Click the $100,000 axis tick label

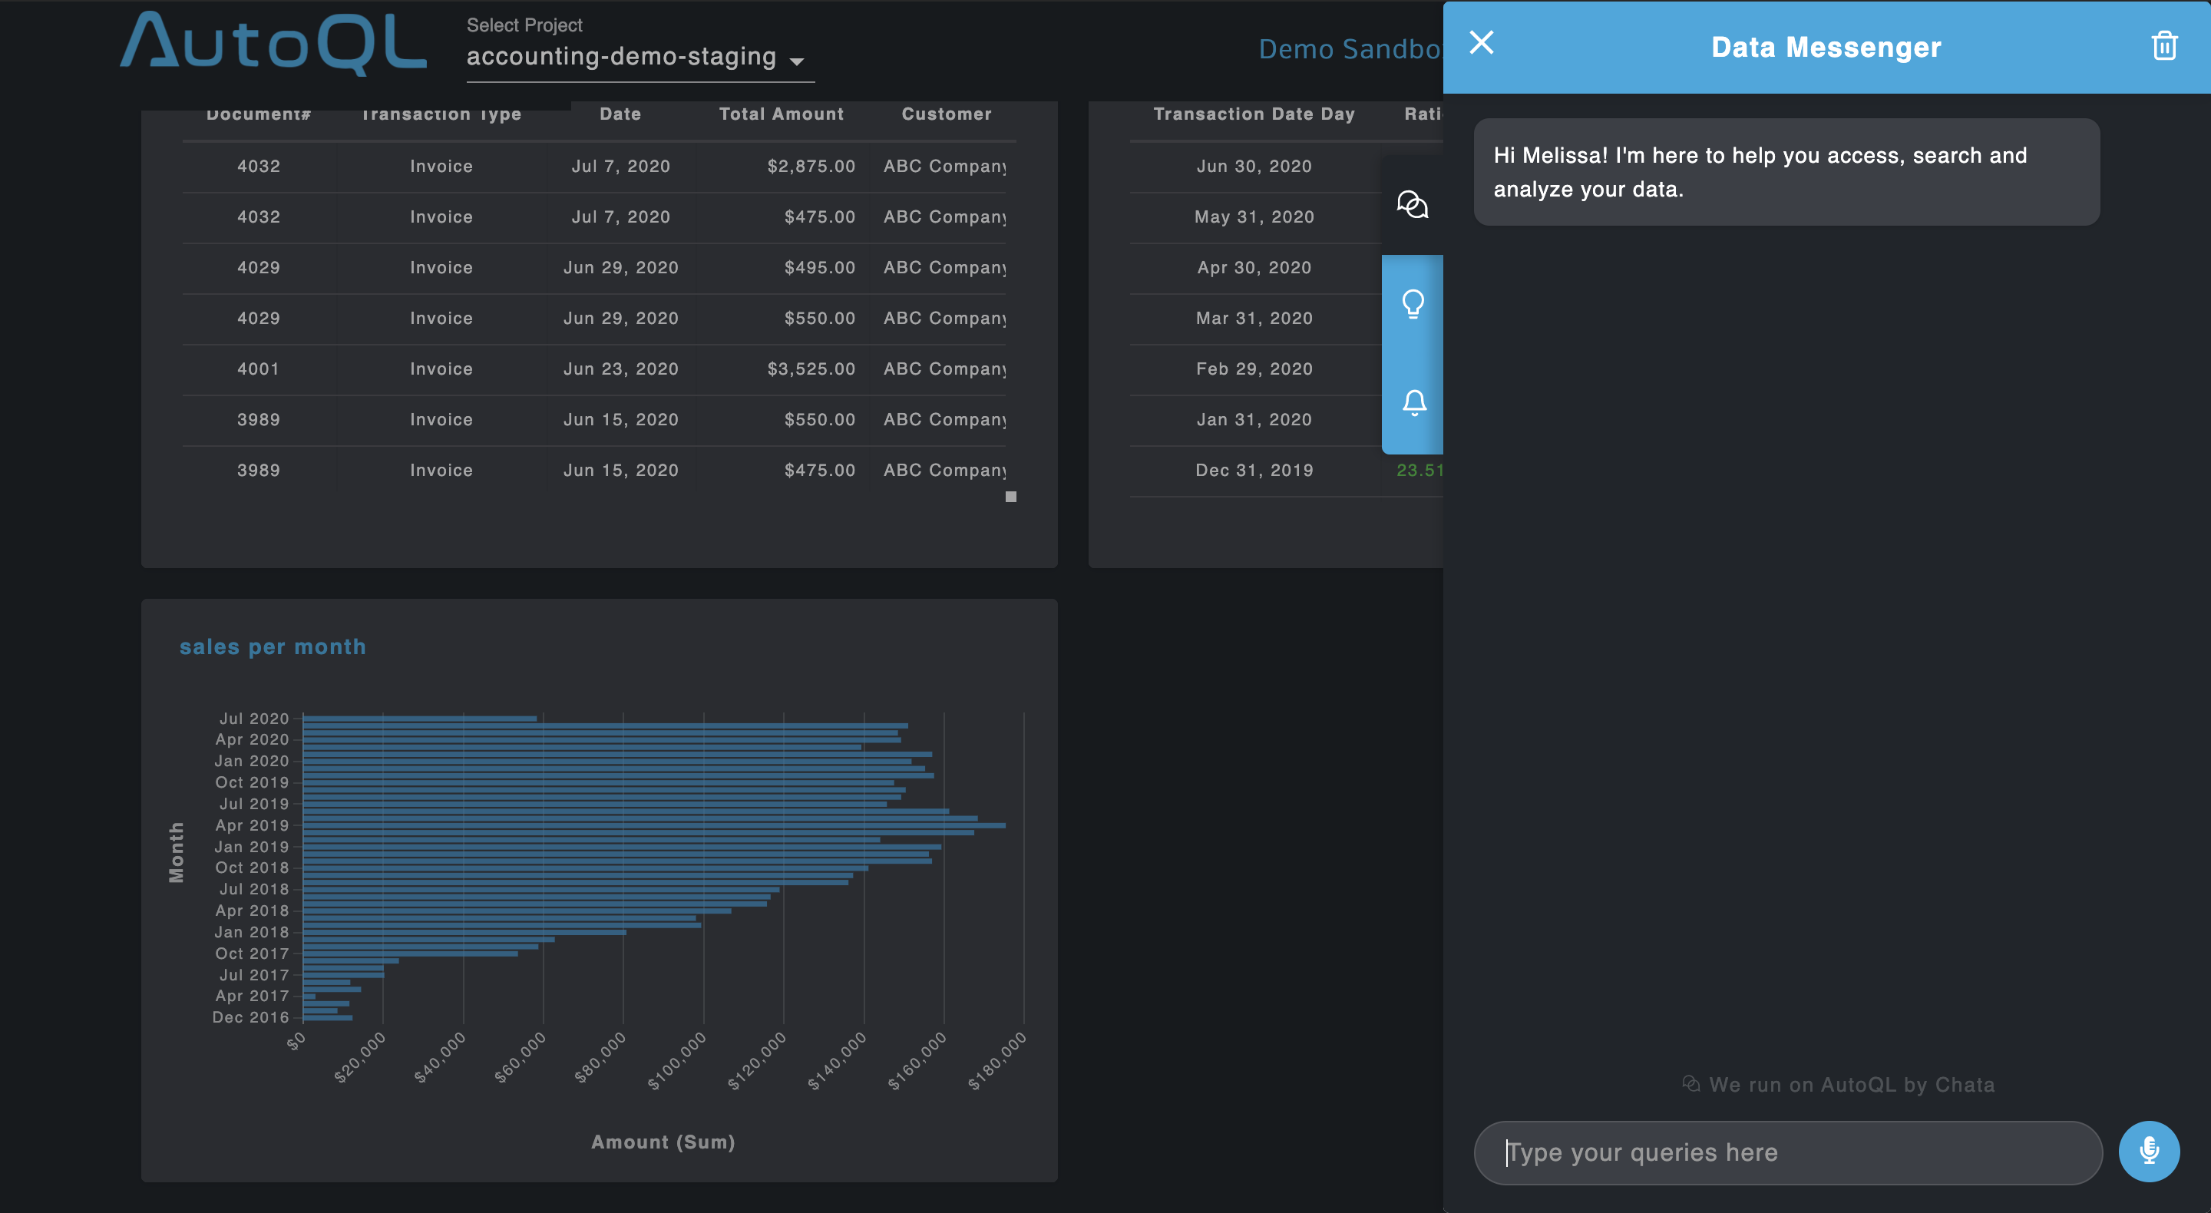coord(678,1061)
